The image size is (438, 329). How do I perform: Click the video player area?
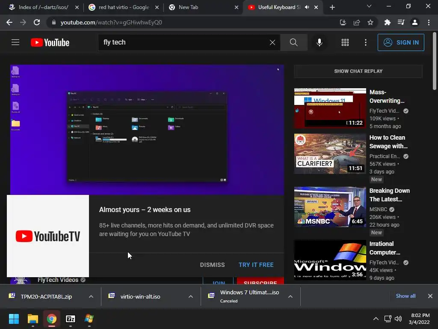pyautogui.click(x=147, y=129)
